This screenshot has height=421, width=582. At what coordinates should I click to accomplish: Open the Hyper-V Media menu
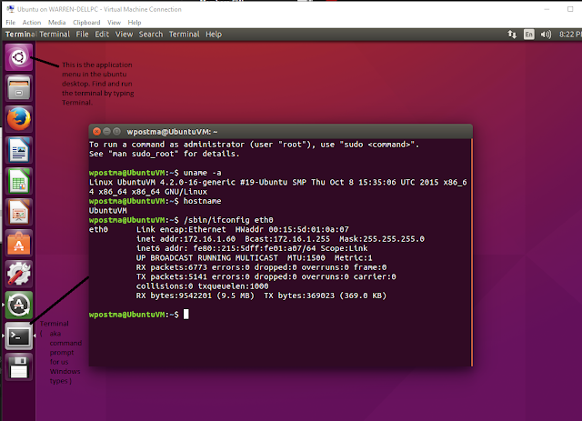(x=56, y=22)
